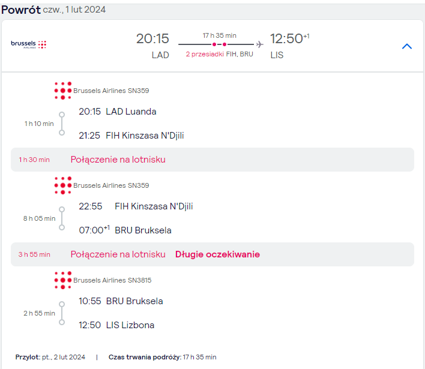
Task: Click the 20:15 LAD departure time header
Action: 152,38
